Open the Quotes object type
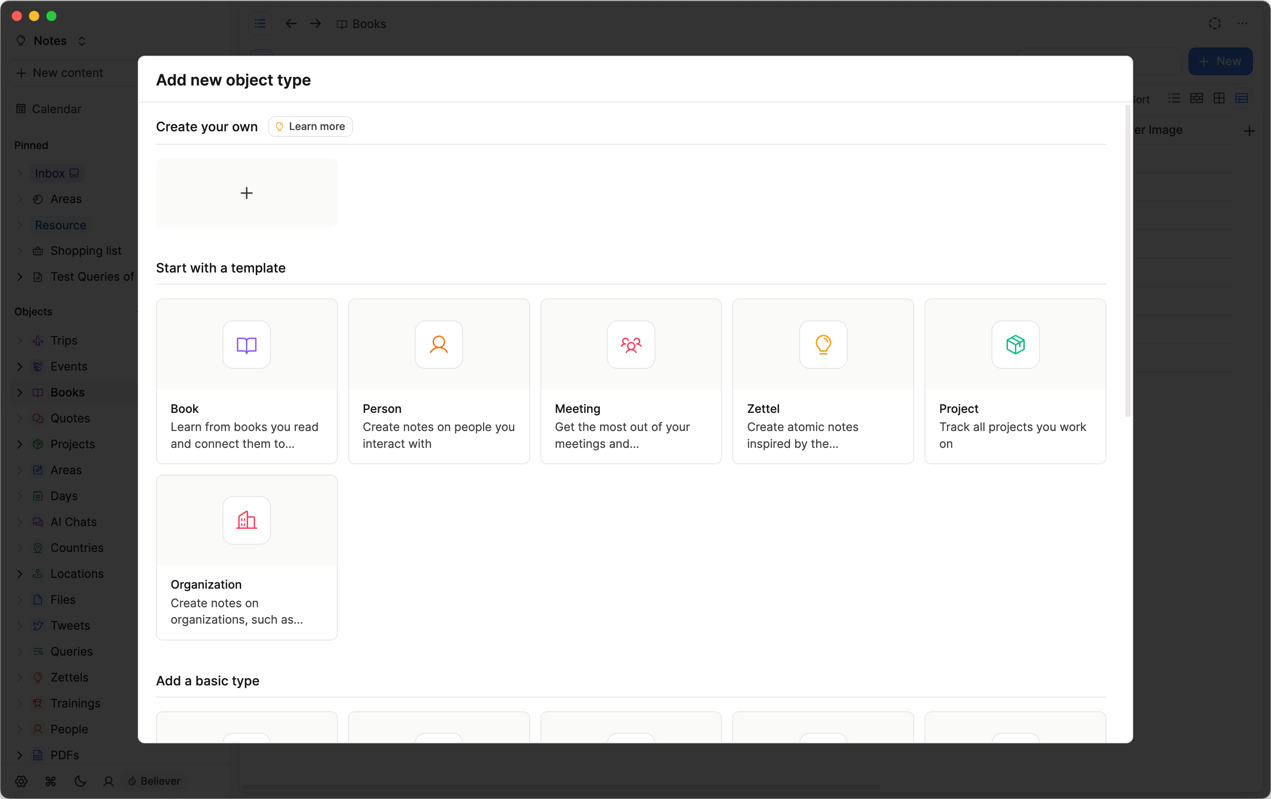This screenshot has width=1271, height=799. coord(70,419)
